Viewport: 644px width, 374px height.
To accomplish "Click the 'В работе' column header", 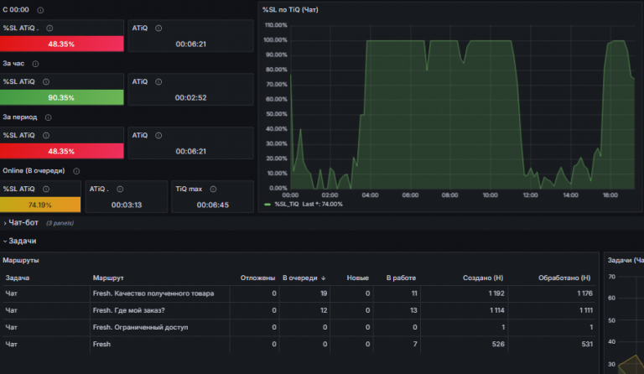I will [401, 278].
